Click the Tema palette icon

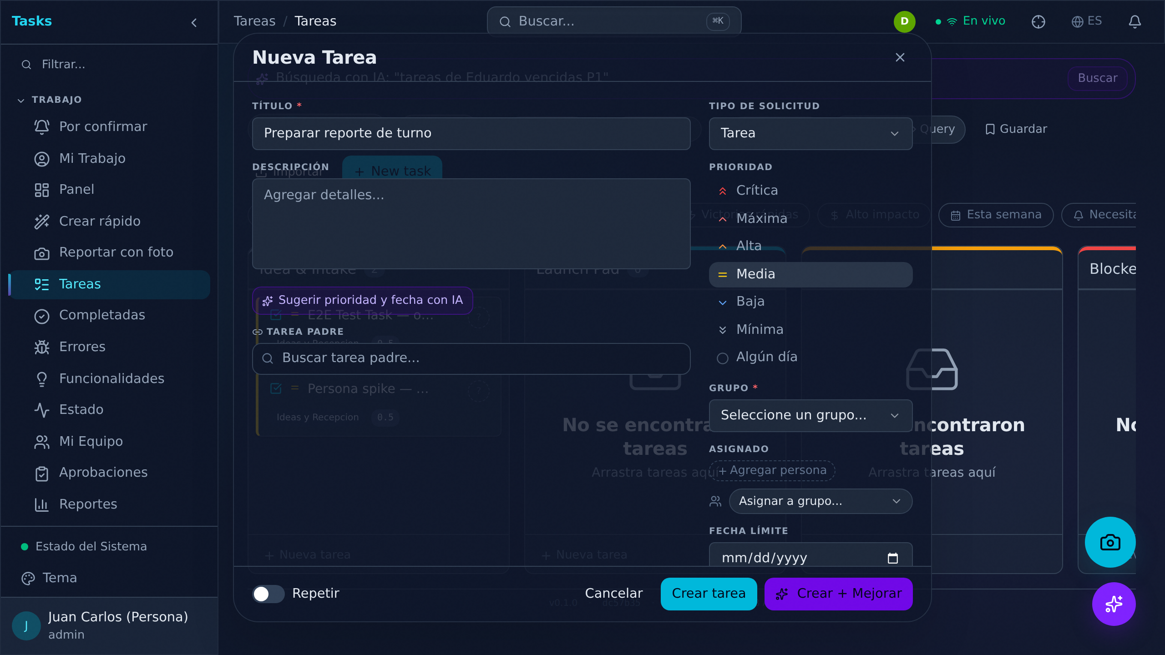tap(28, 578)
